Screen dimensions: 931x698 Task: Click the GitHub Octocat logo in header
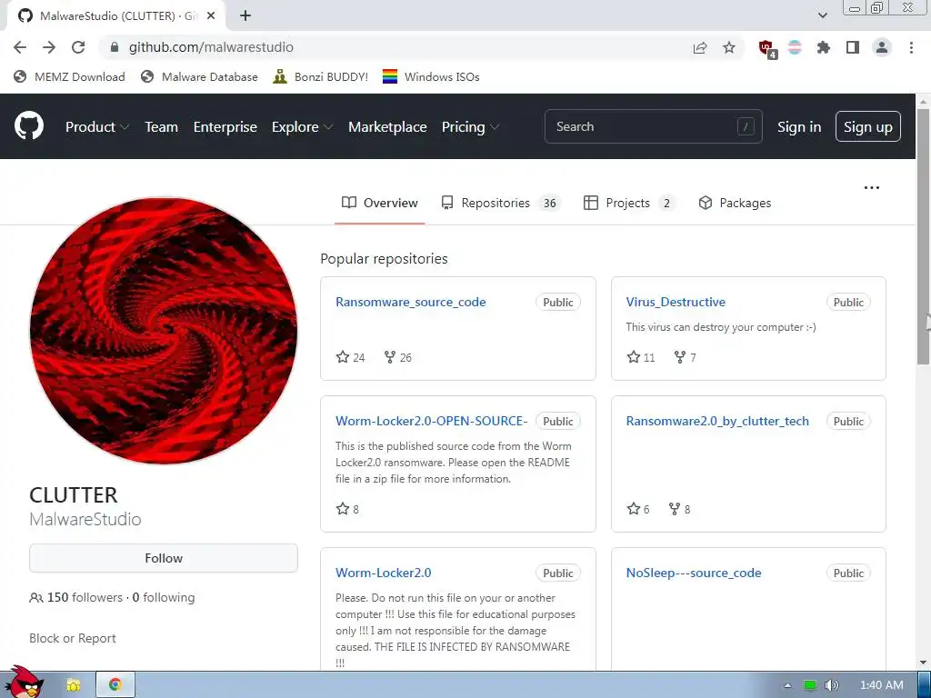pos(28,125)
